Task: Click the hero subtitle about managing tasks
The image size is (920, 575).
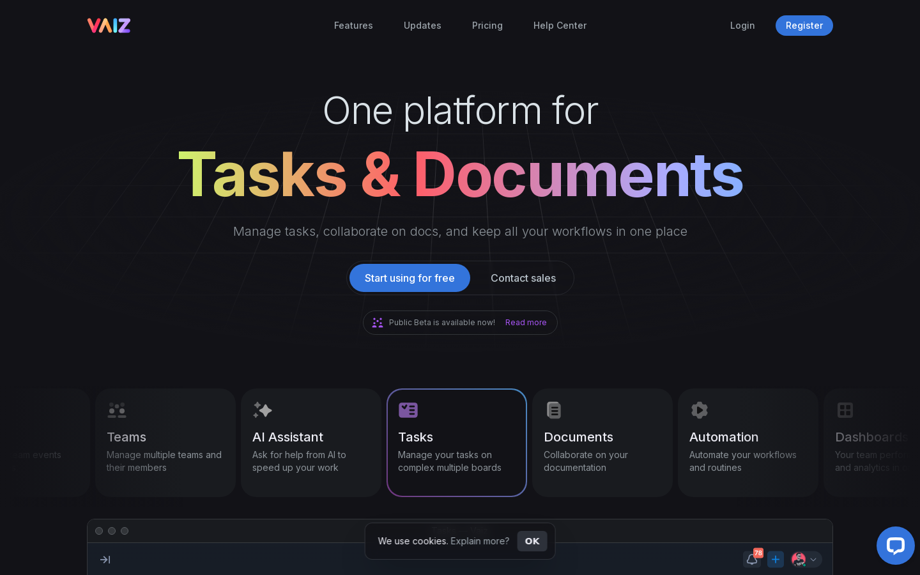Action: pyautogui.click(x=460, y=232)
